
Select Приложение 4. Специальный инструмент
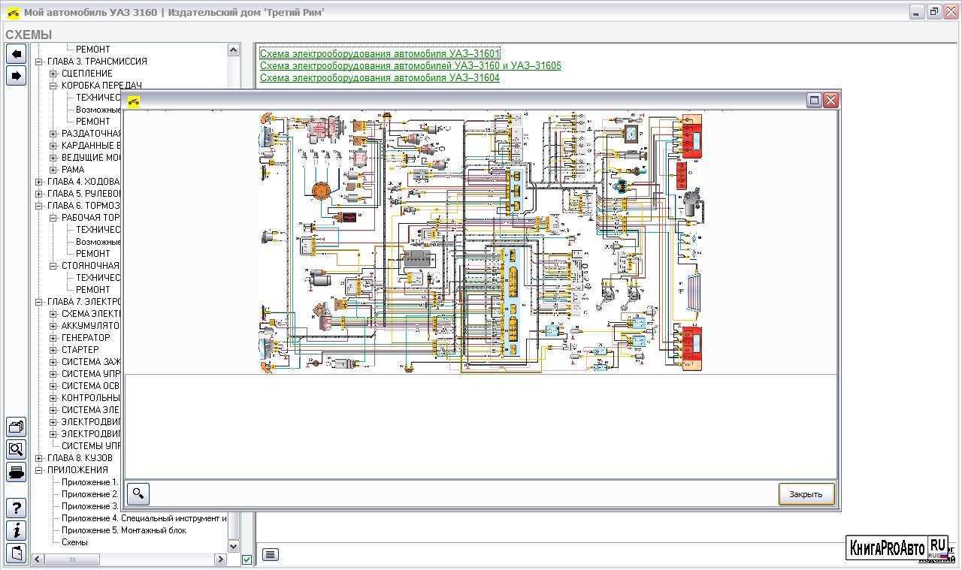(x=144, y=518)
